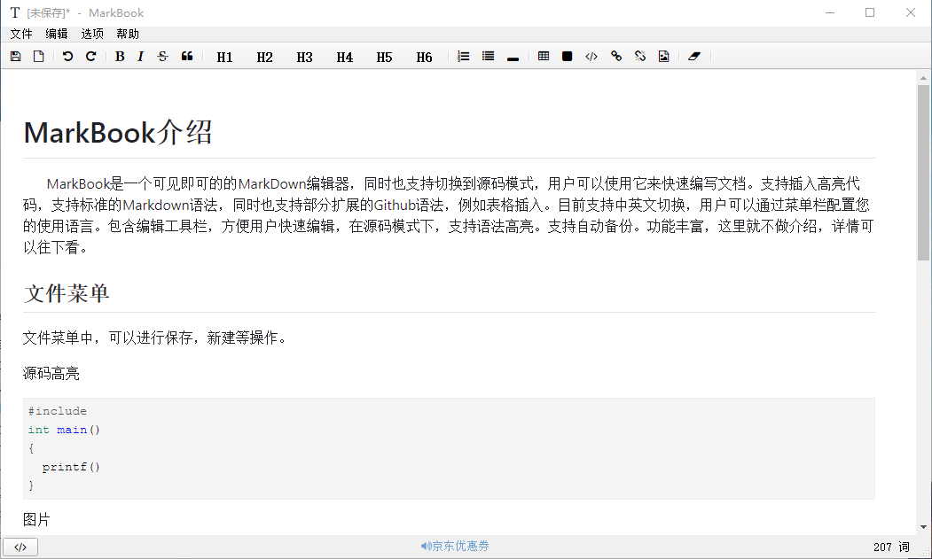
Task: Insert a blockquote
Action: pos(187,57)
